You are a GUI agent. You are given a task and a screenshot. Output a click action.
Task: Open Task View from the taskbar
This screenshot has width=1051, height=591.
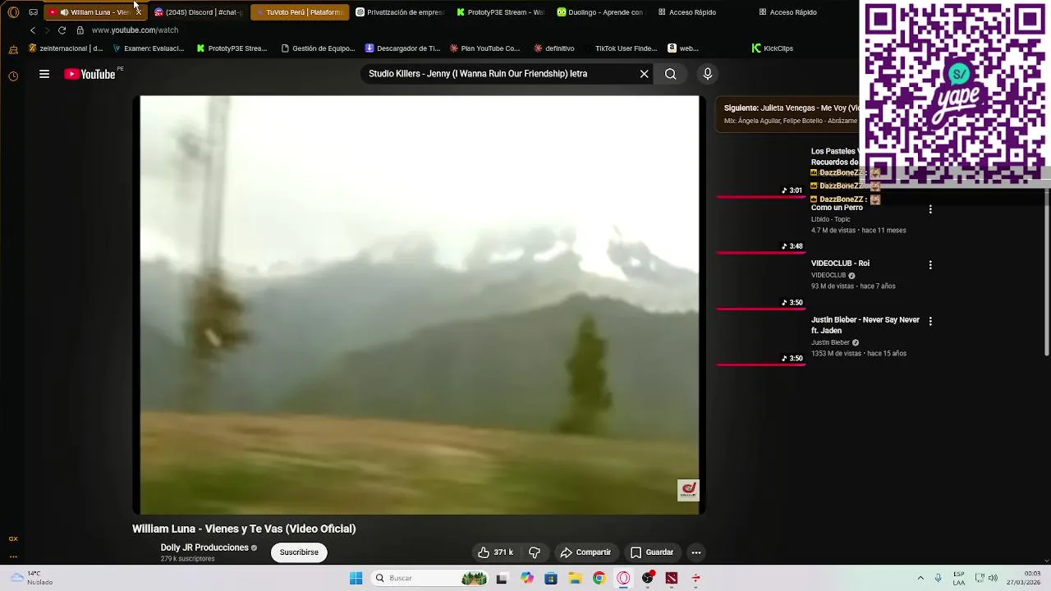pyautogui.click(x=502, y=579)
